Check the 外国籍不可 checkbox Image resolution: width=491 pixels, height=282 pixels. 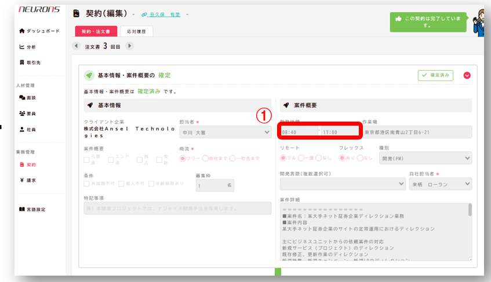coord(87,184)
